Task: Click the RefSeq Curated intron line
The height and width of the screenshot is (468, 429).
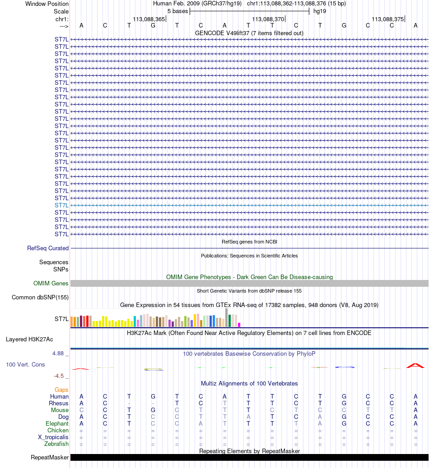Action: click(x=249, y=248)
